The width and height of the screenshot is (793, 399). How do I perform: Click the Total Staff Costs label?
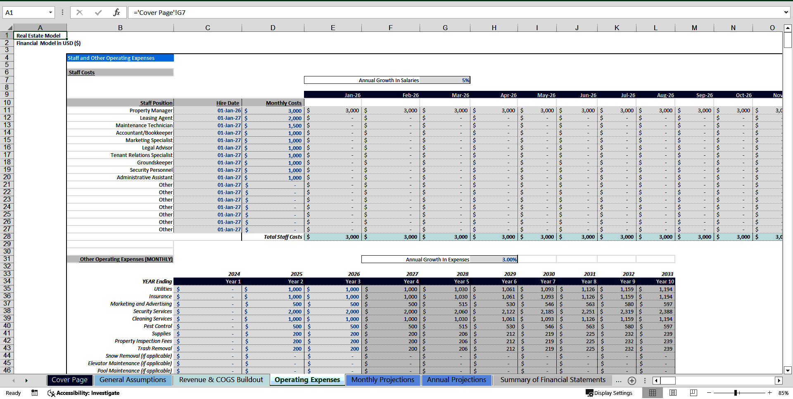point(283,237)
